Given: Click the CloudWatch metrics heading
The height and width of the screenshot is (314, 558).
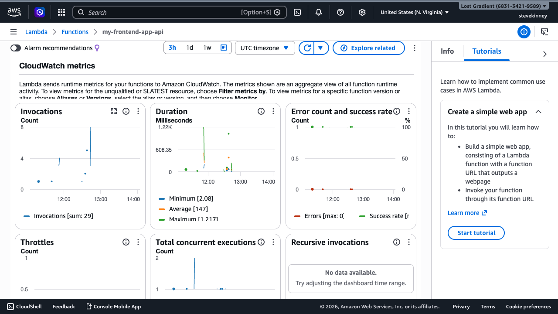Looking at the screenshot, I should click(x=57, y=66).
